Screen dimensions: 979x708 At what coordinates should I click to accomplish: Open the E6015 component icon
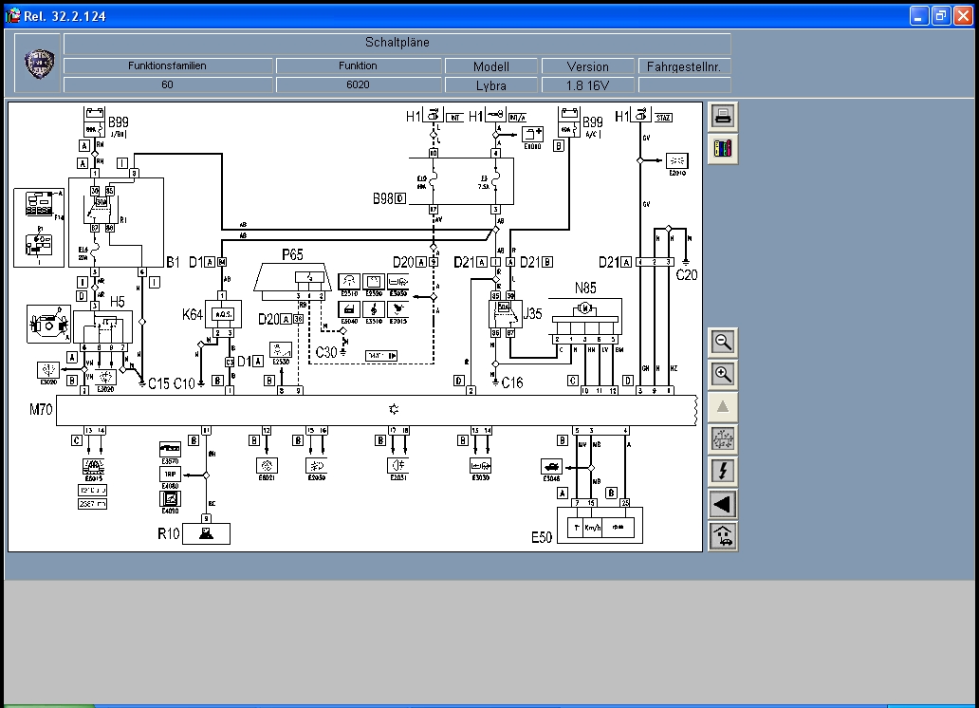(x=94, y=466)
